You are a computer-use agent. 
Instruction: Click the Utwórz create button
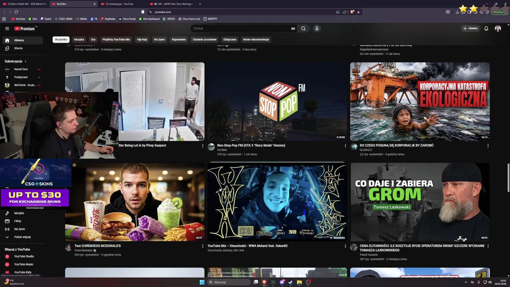[470, 28]
